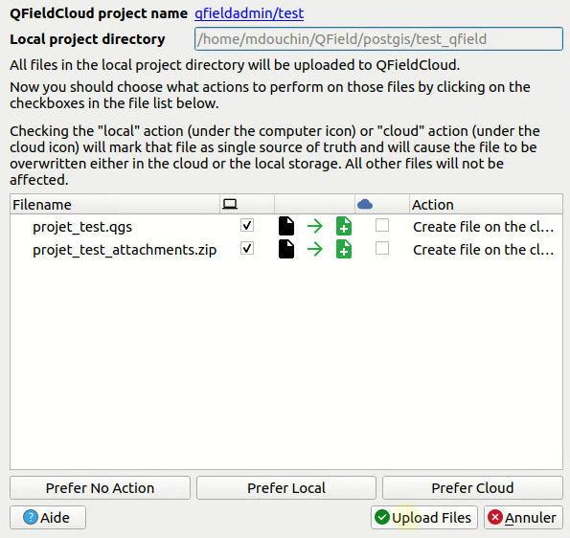Uncheck the local checkbox for projet_test.qgs

(x=247, y=225)
